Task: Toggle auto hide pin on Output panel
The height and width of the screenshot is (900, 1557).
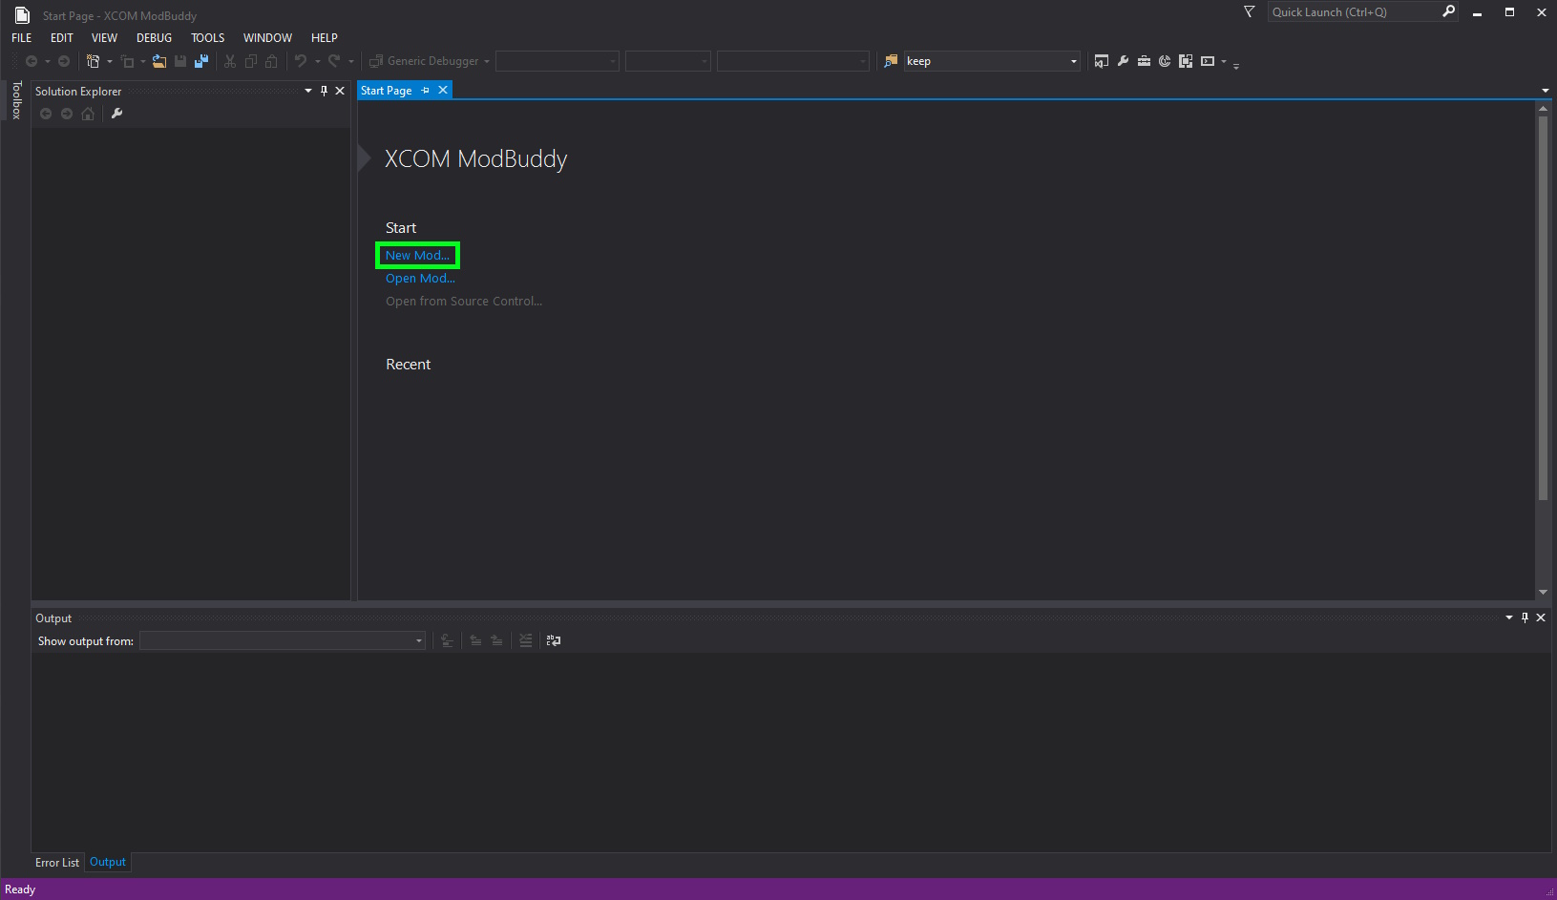Action: tap(1525, 617)
